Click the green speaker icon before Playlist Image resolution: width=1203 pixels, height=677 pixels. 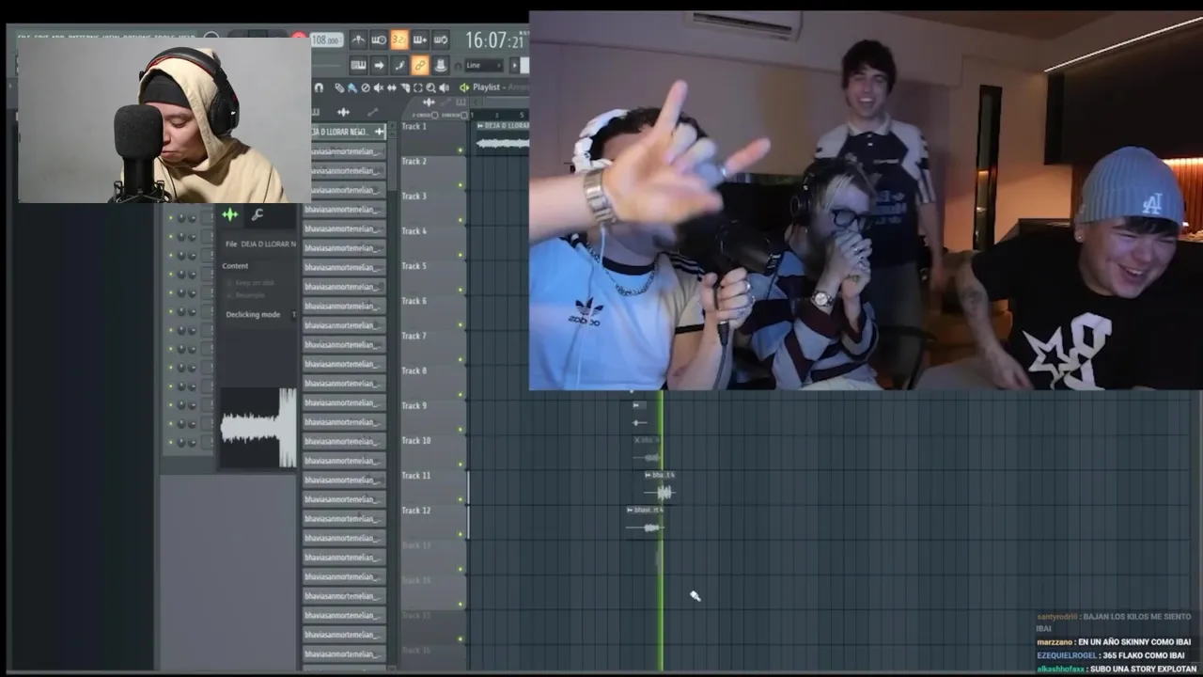pyautogui.click(x=464, y=87)
